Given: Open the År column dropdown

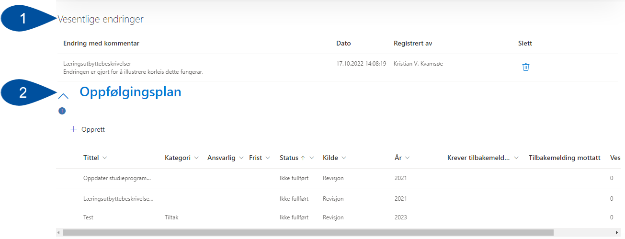Looking at the screenshot, I should pos(407,158).
